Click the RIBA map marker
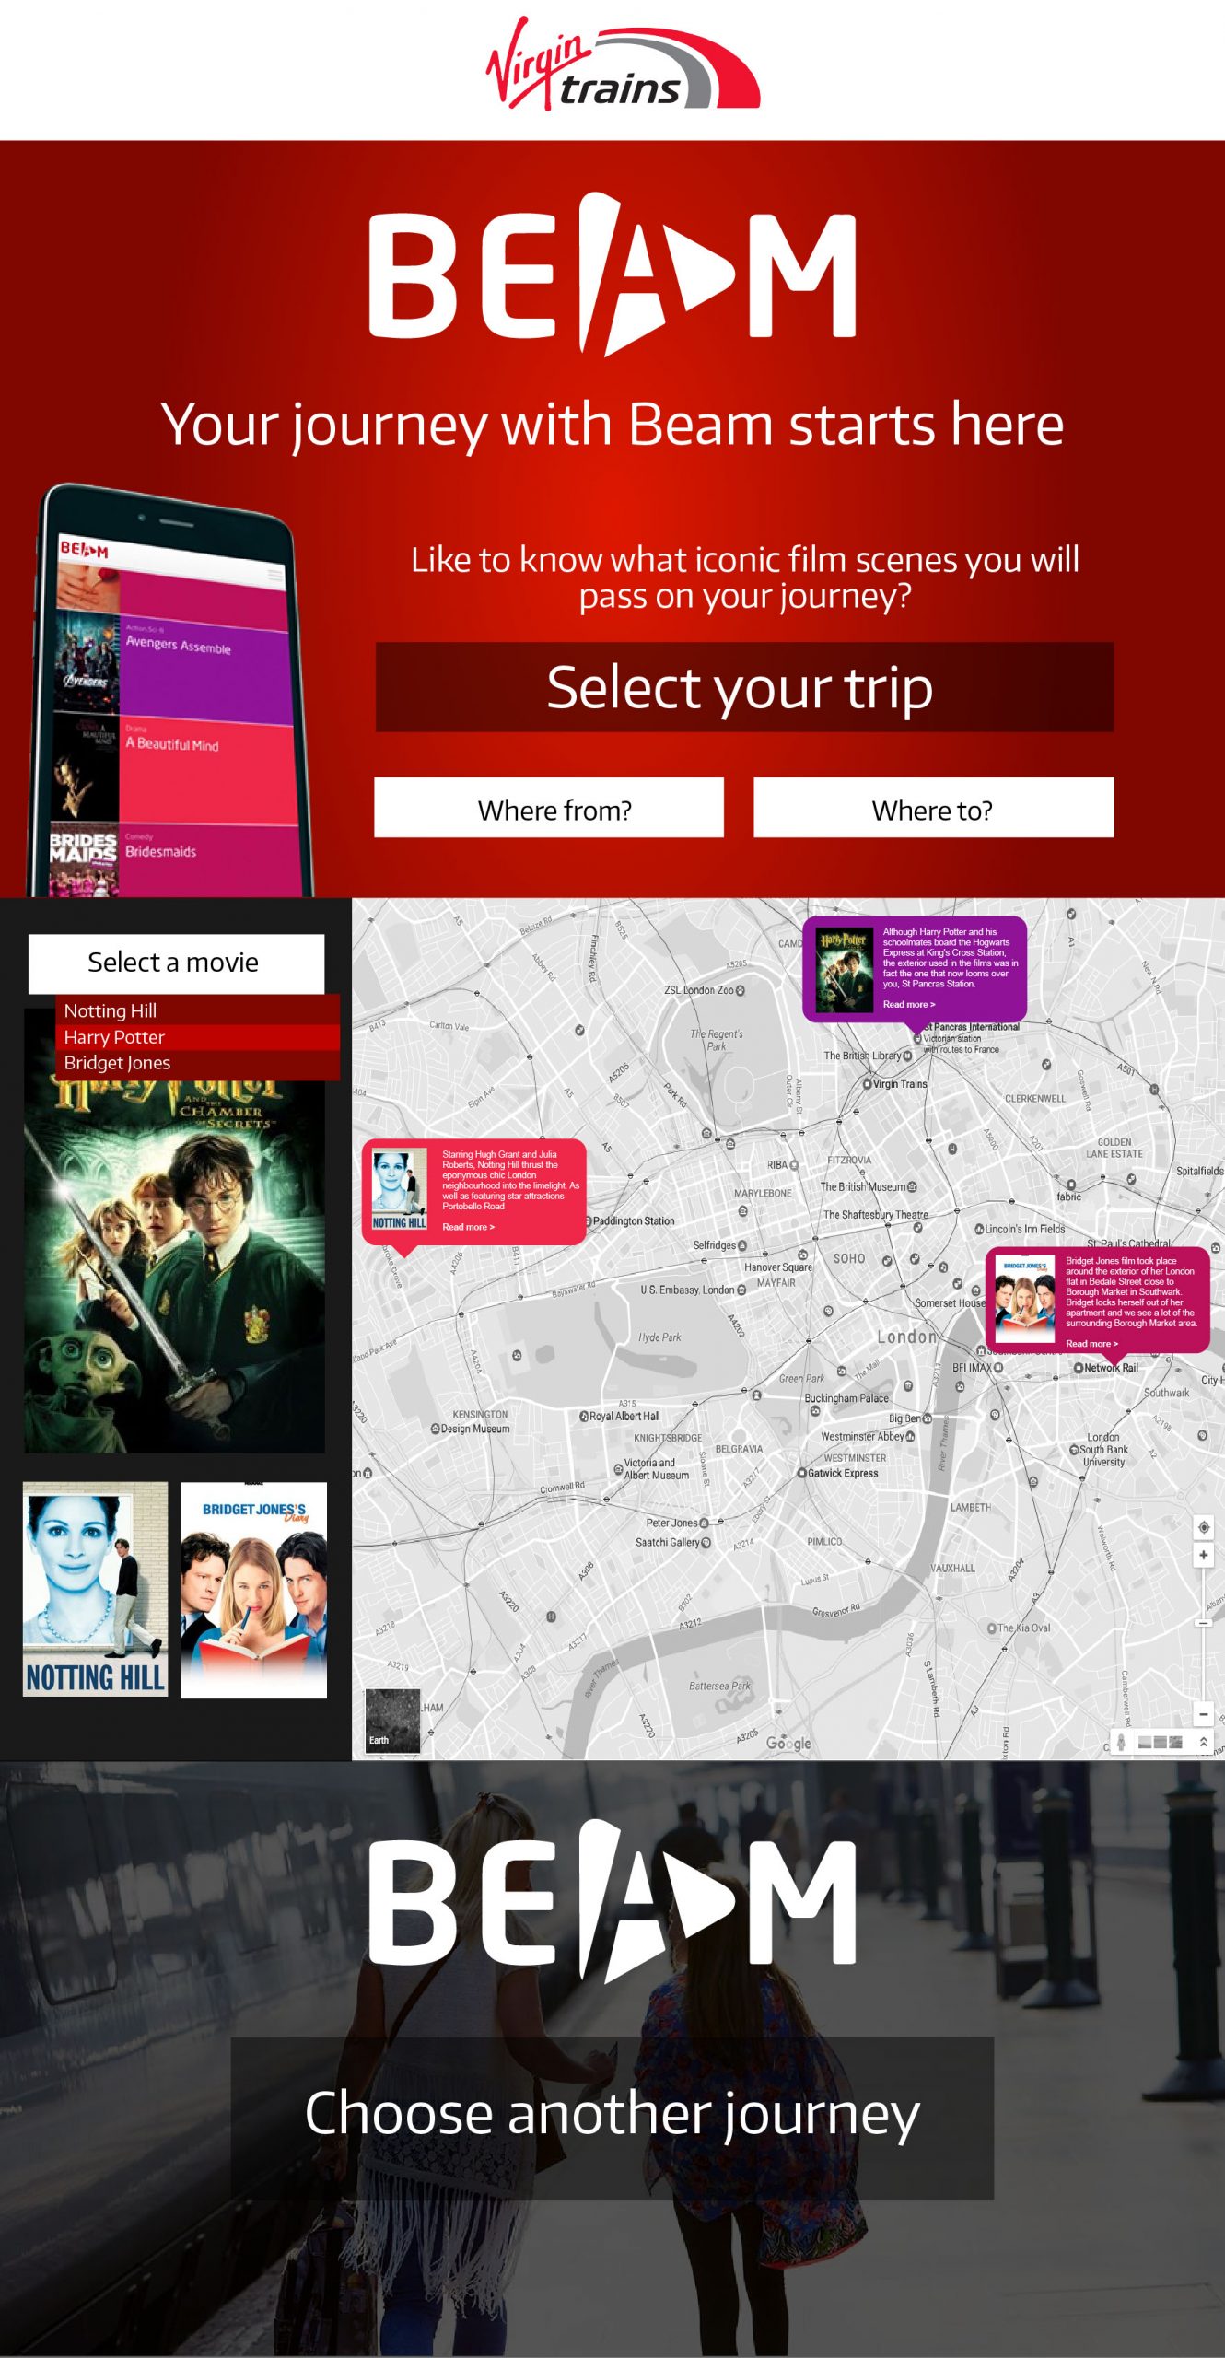This screenshot has height=2358, width=1225. pyautogui.click(x=794, y=1164)
